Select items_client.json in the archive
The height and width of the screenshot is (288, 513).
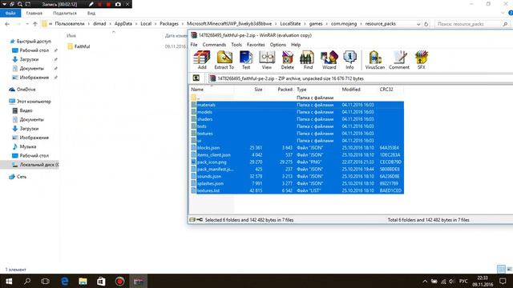(x=297, y=155)
